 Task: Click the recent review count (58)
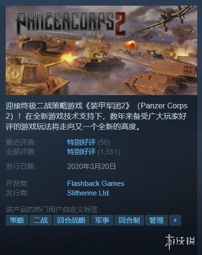104,142
